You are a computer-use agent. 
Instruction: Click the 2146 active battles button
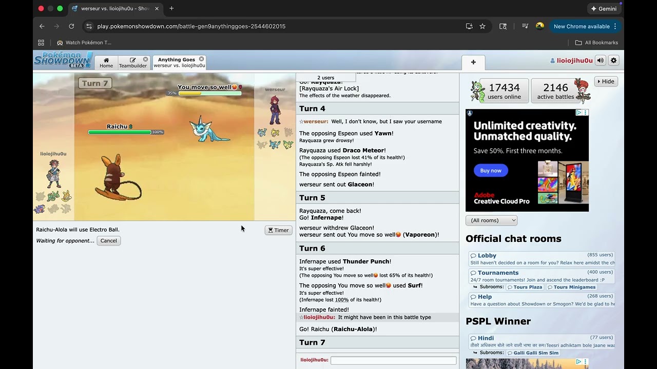(555, 91)
